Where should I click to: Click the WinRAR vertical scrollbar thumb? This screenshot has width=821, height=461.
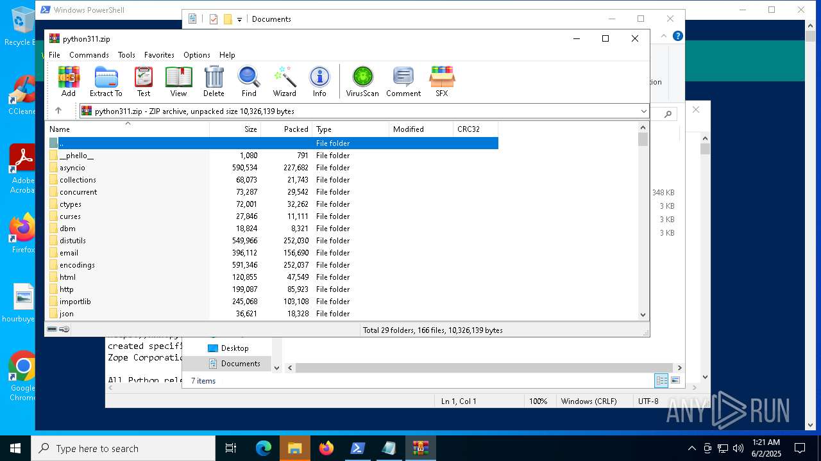click(643, 139)
